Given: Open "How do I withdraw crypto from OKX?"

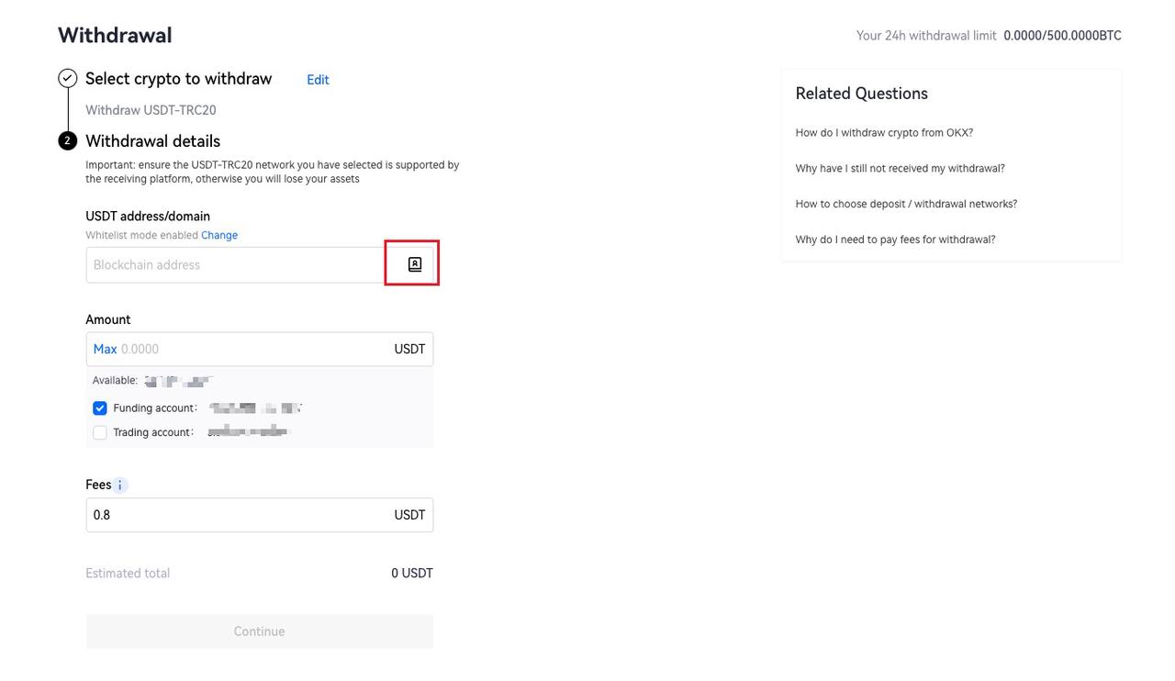Looking at the screenshot, I should [884, 132].
